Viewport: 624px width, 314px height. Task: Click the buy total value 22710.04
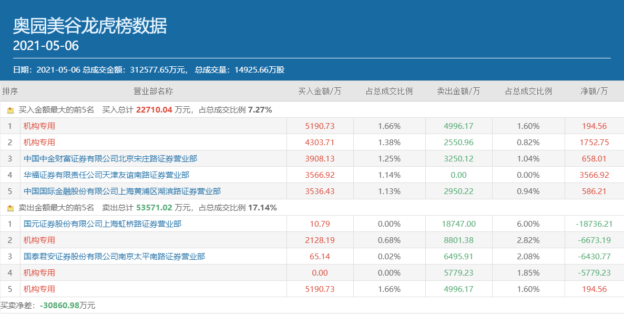click(154, 110)
